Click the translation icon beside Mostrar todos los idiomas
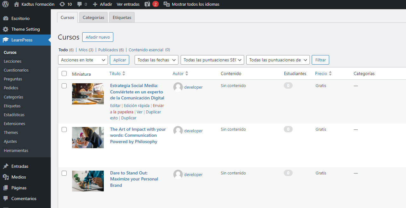The image size is (406, 208). [166, 4]
